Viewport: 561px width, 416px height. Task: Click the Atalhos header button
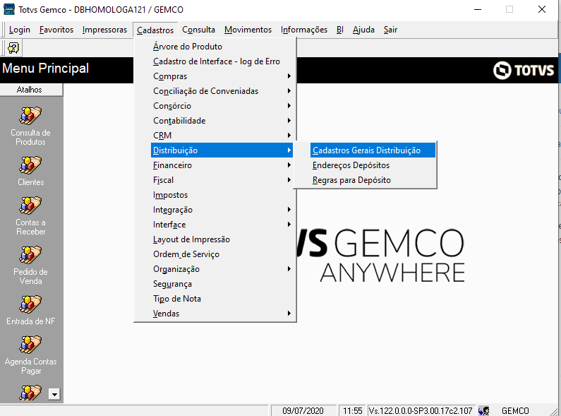pos(31,90)
